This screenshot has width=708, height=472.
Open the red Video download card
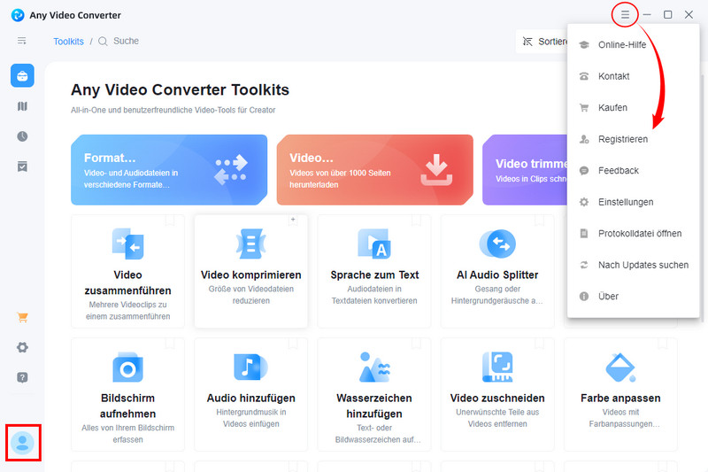click(x=374, y=170)
